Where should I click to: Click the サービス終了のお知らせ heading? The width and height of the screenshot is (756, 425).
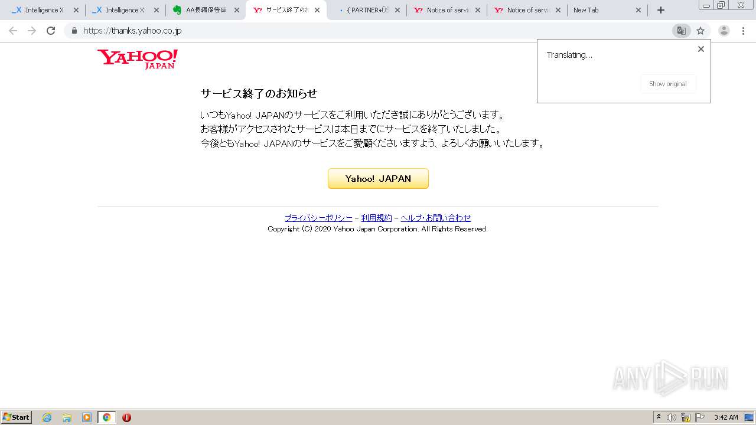tap(259, 93)
